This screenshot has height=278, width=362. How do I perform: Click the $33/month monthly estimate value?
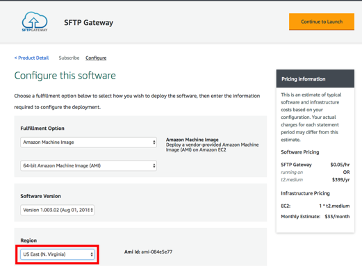(337, 217)
